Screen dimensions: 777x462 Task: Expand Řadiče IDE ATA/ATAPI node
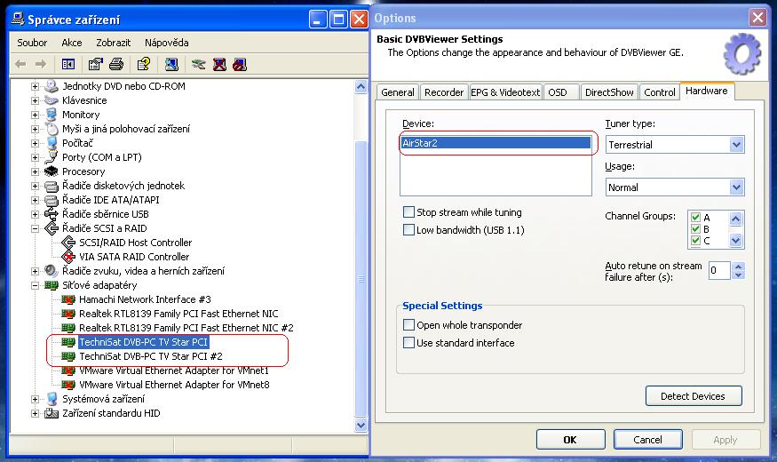[x=35, y=200]
